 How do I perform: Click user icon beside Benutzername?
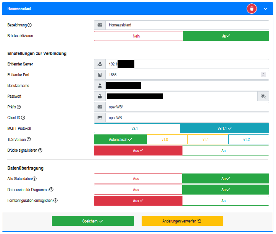pyautogui.click(x=100, y=86)
